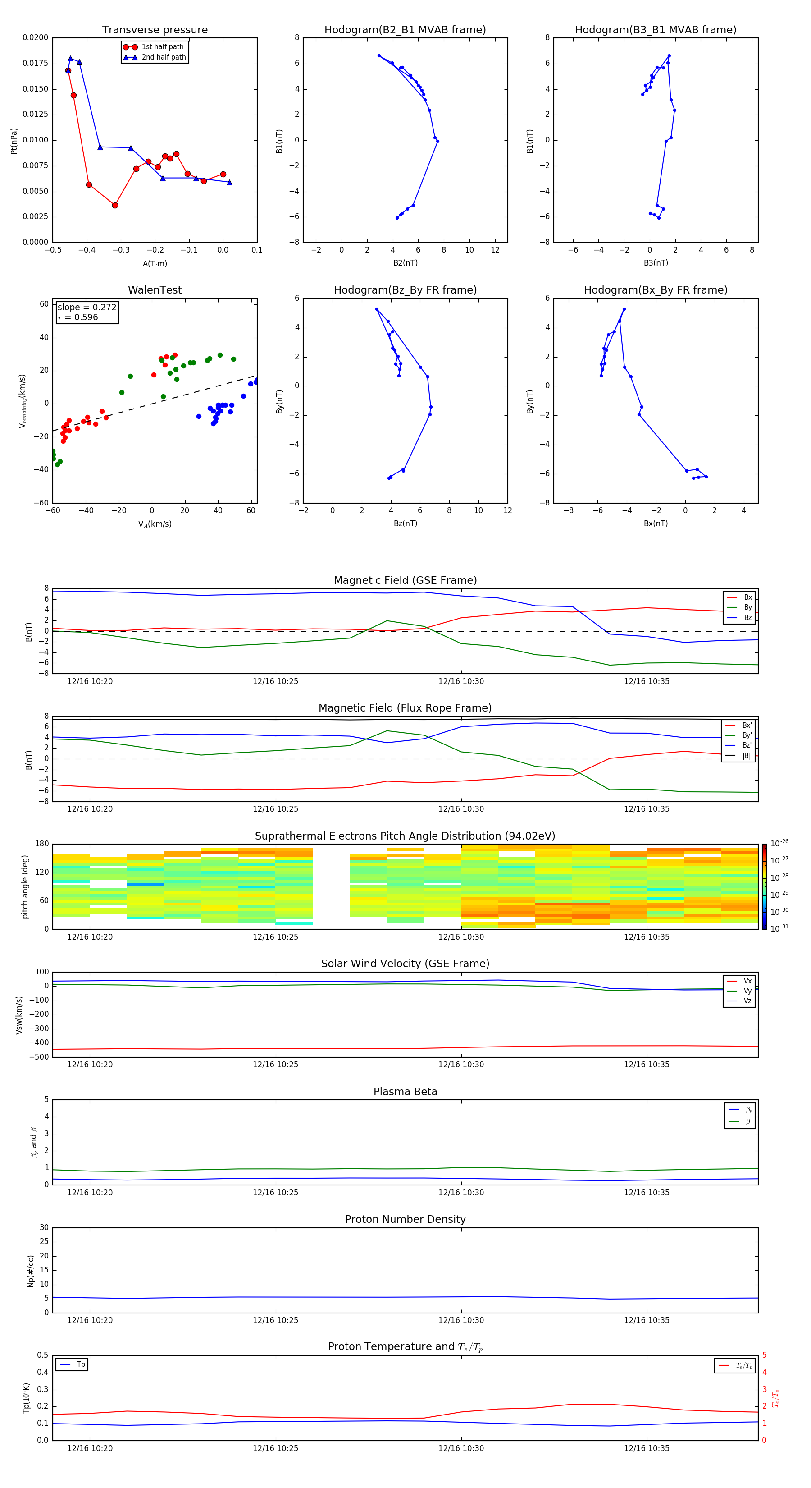Click the 'r = 0.596' annotation
Screen dimensions: 811x1488
click(78, 317)
